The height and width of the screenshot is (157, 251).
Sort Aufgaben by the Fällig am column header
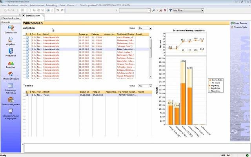98,34
